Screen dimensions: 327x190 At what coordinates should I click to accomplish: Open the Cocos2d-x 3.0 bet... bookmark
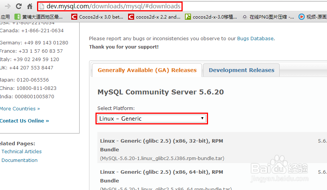click(97, 17)
